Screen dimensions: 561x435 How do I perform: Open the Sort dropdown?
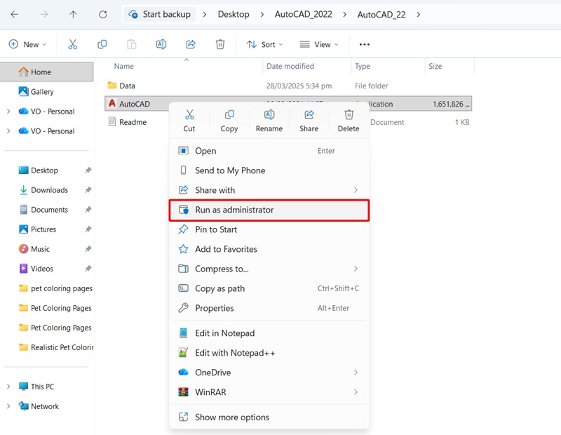pos(265,44)
